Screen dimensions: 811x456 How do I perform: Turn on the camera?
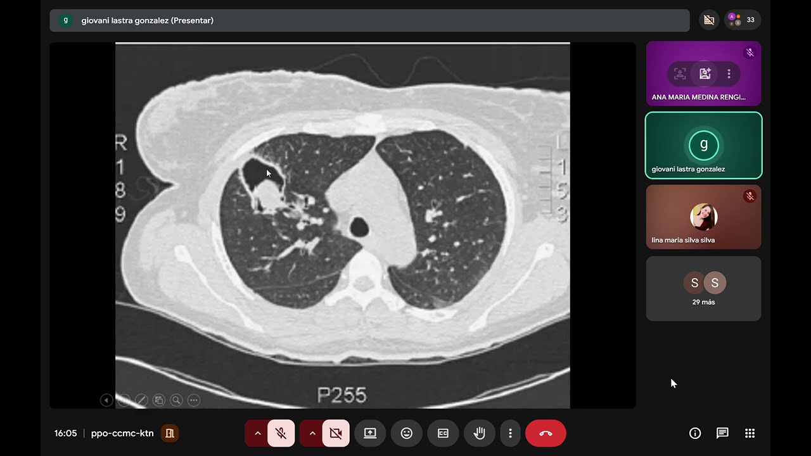336,433
